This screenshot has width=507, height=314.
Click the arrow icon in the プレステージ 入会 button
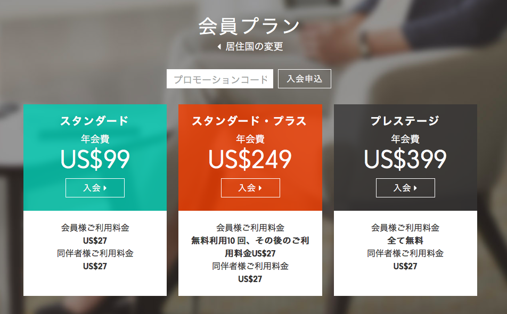click(x=415, y=188)
